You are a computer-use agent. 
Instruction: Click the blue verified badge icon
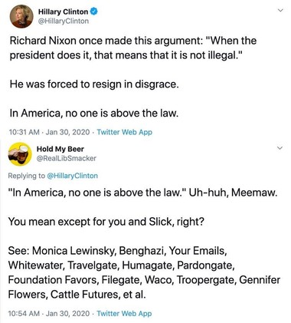[x=93, y=12]
